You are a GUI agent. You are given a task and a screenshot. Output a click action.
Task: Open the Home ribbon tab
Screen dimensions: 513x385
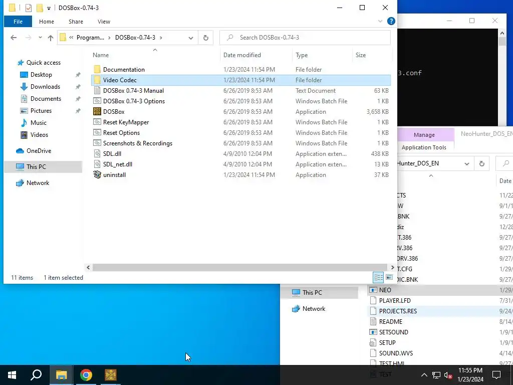click(47, 22)
